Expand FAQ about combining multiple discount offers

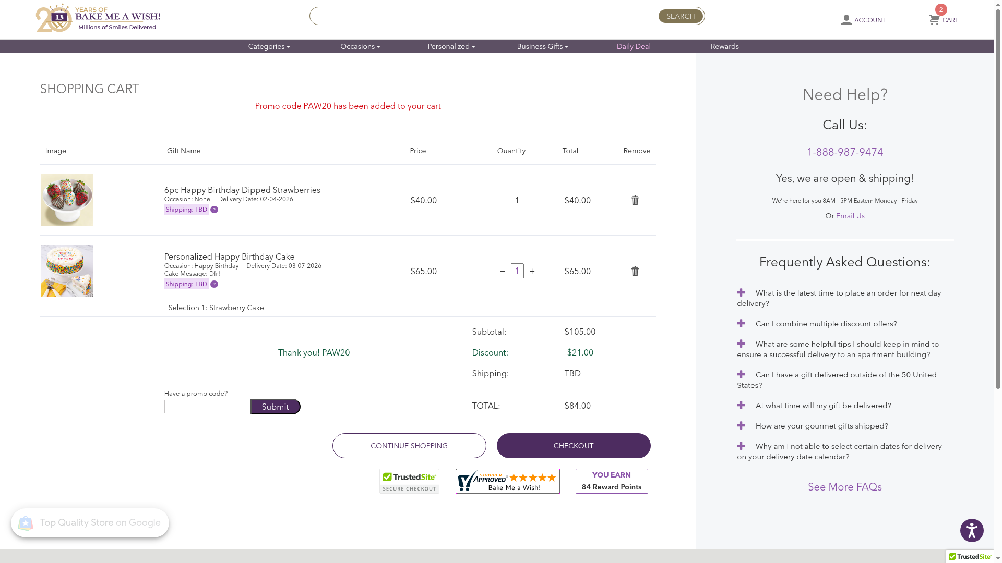[x=741, y=324]
